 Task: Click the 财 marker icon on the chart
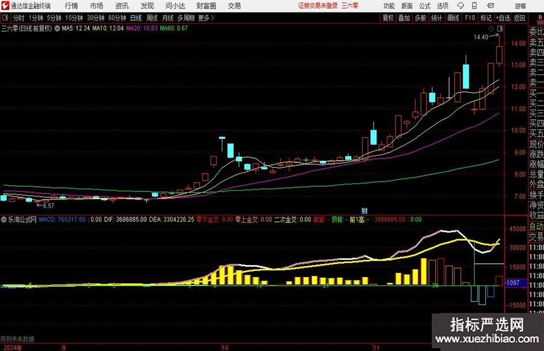coord(364,210)
